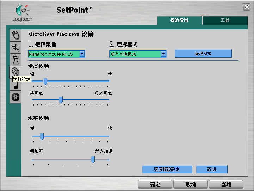Open the mouse button settings icon

(16, 35)
